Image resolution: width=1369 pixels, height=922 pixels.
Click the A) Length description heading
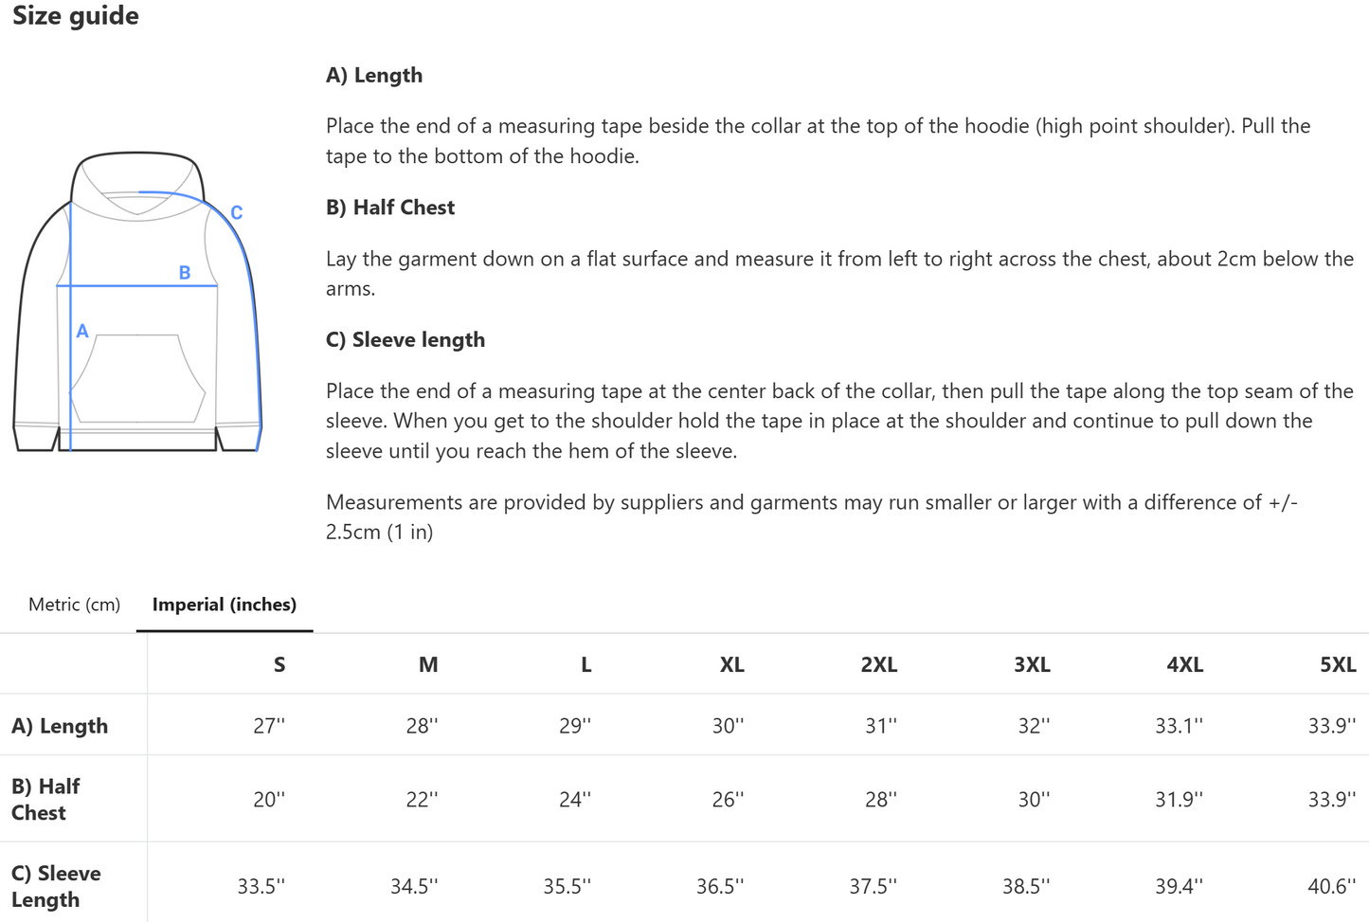(x=374, y=75)
